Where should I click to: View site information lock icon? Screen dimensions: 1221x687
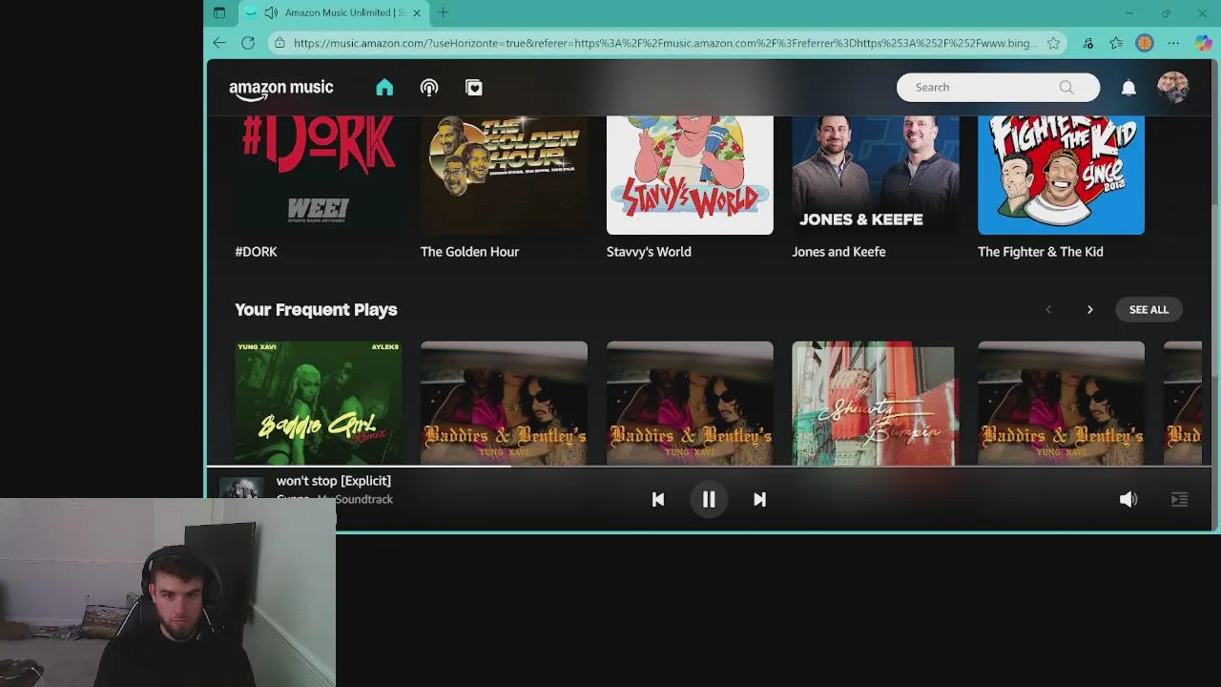coord(279,43)
